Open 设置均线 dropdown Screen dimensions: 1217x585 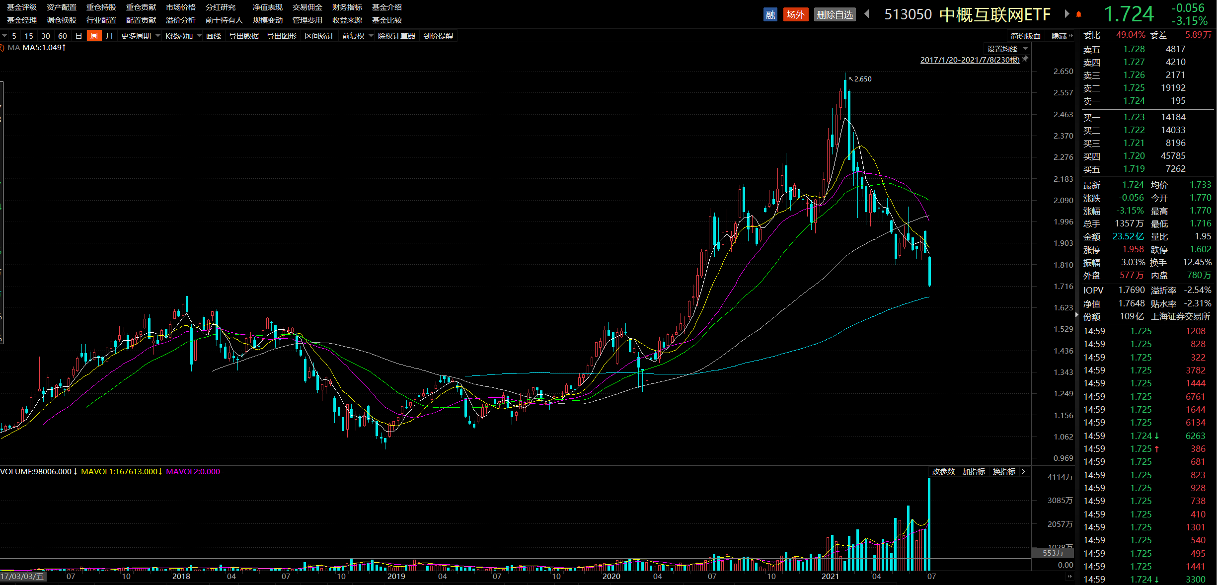(x=1007, y=49)
